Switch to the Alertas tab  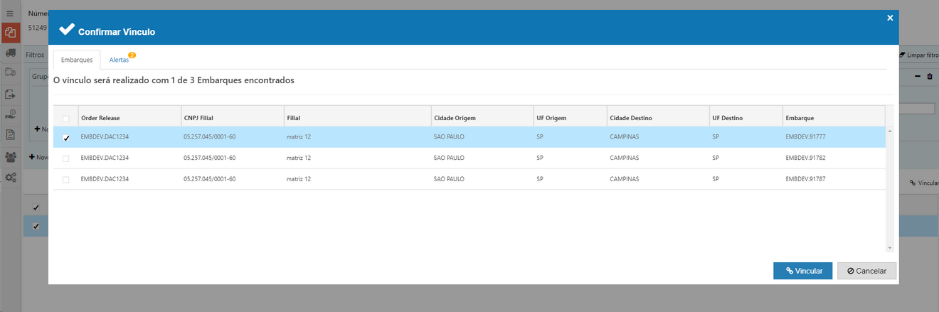(x=120, y=60)
